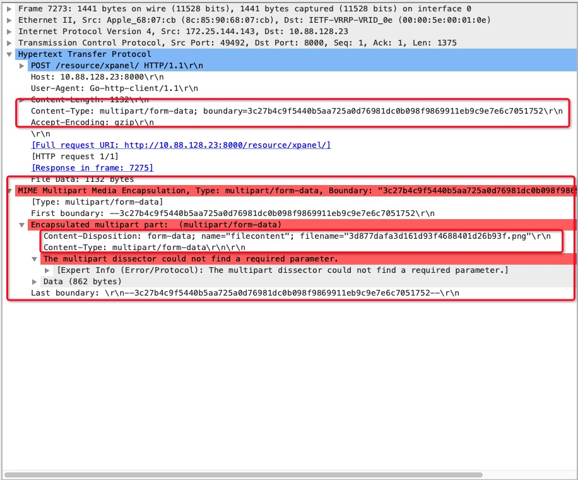Collapse the Encapsulated multipart part node
This screenshot has height=480, width=578.
coord(21,225)
